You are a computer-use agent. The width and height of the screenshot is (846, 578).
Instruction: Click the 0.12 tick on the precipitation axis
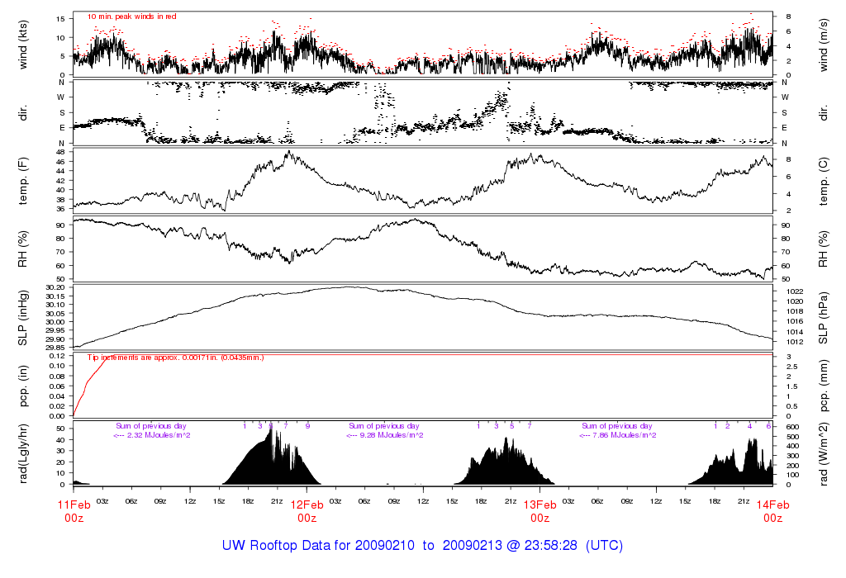coord(57,356)
